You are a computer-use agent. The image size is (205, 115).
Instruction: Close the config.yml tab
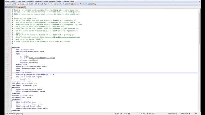24,7
